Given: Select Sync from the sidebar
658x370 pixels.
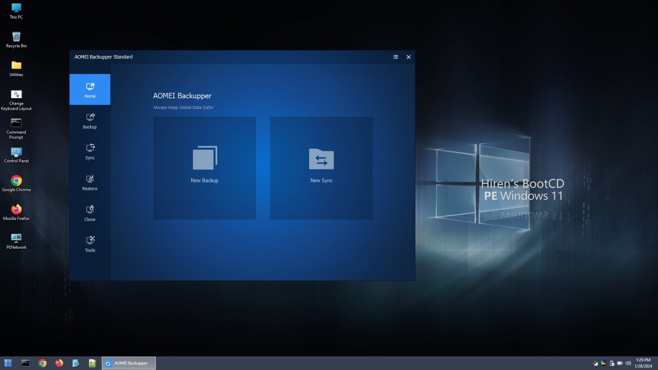Looking at the screenshot, I should [x=90, y=152].
